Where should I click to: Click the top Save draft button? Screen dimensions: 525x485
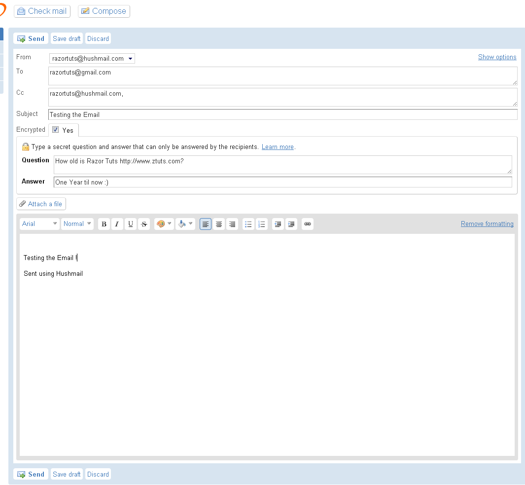click(67, 38)
